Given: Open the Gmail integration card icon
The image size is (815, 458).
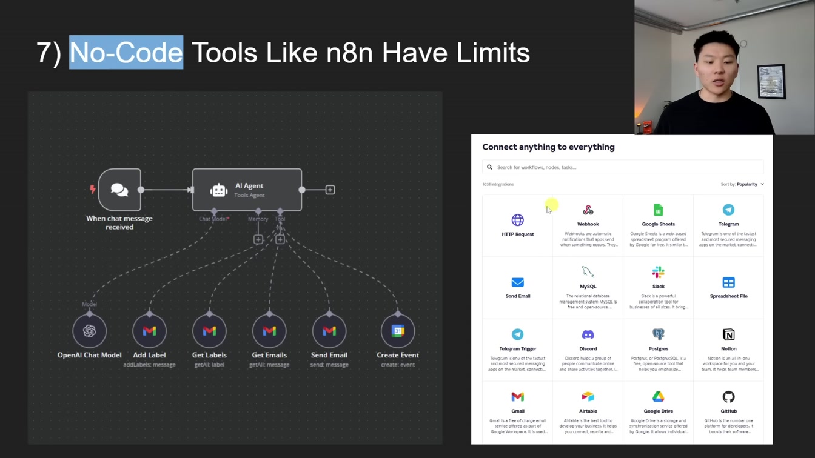Looking at the screenshot, I should click(x=518, y=397).
